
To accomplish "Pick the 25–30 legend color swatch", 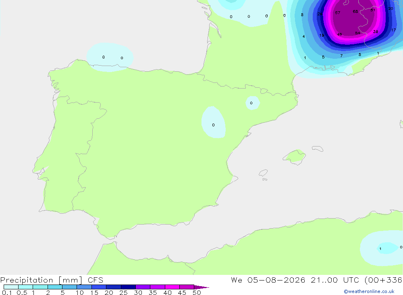I will [x=128, y=287].
